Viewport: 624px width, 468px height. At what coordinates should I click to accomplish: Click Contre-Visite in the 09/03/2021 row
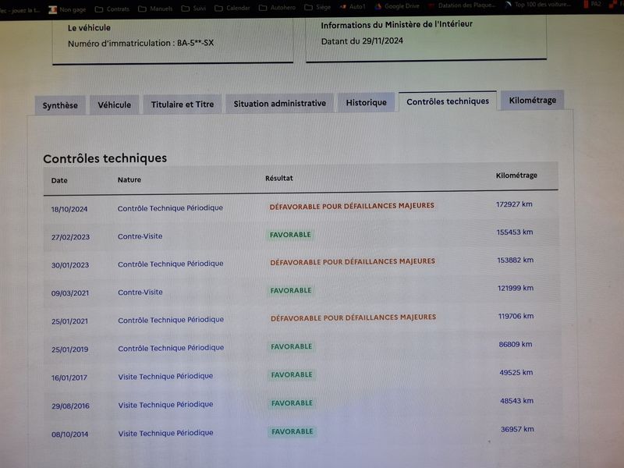[x=140, y=292]
